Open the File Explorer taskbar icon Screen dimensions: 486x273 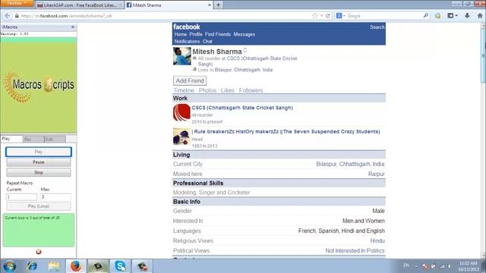(x=54, y=266)
